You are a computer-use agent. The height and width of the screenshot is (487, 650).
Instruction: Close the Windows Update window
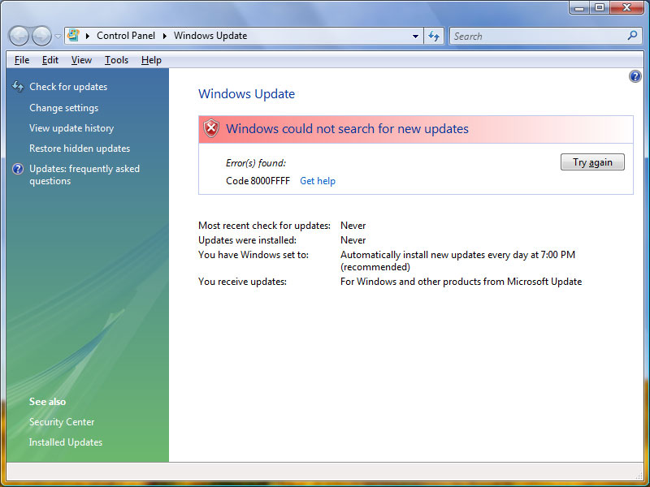pos(626,7)
